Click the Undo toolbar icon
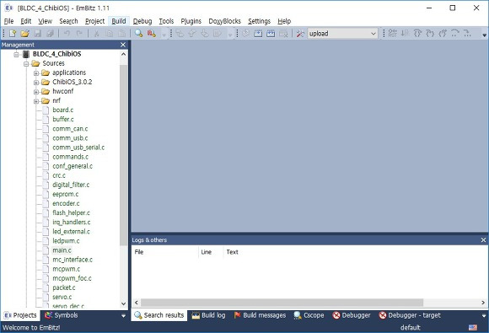 pyautogui.click(x=67, y=34)
